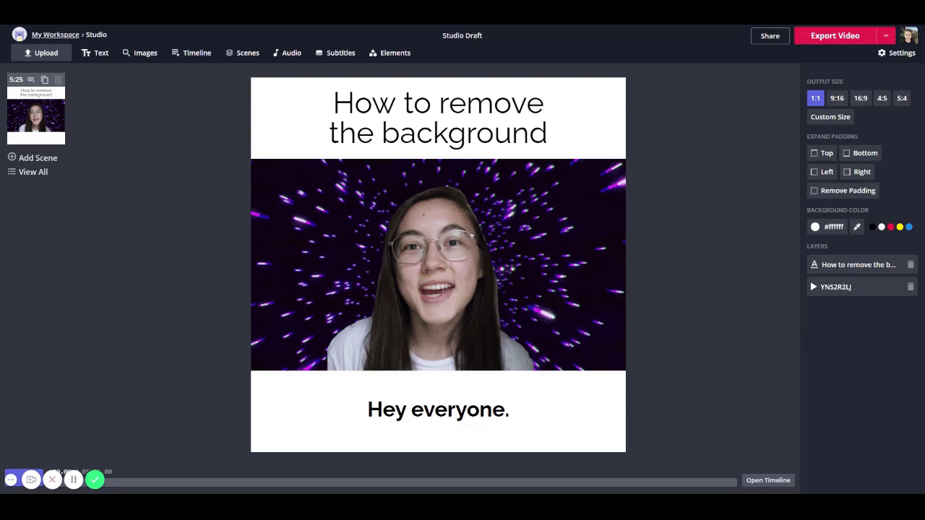Click the green checkmark to finish recording

[x=95, y=480]
